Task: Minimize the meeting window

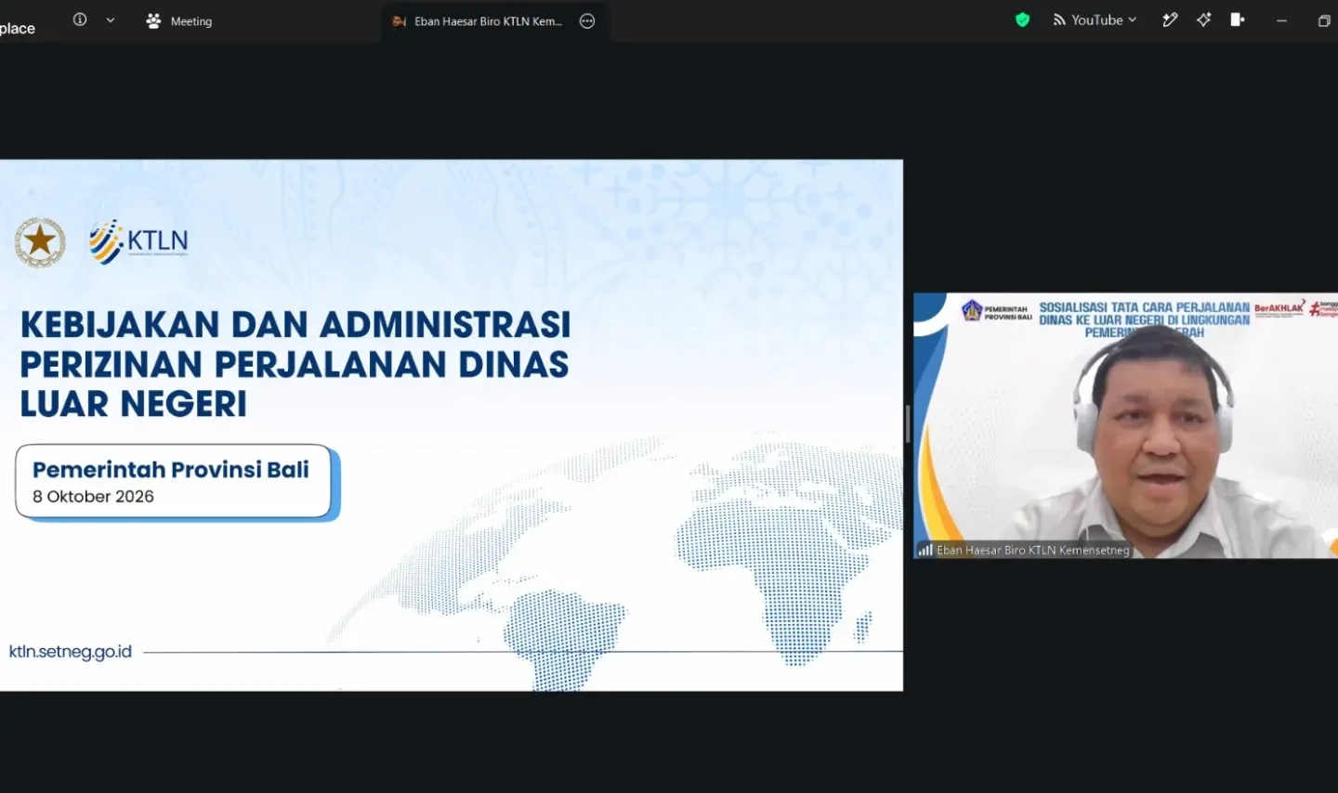Action: 1281,20
